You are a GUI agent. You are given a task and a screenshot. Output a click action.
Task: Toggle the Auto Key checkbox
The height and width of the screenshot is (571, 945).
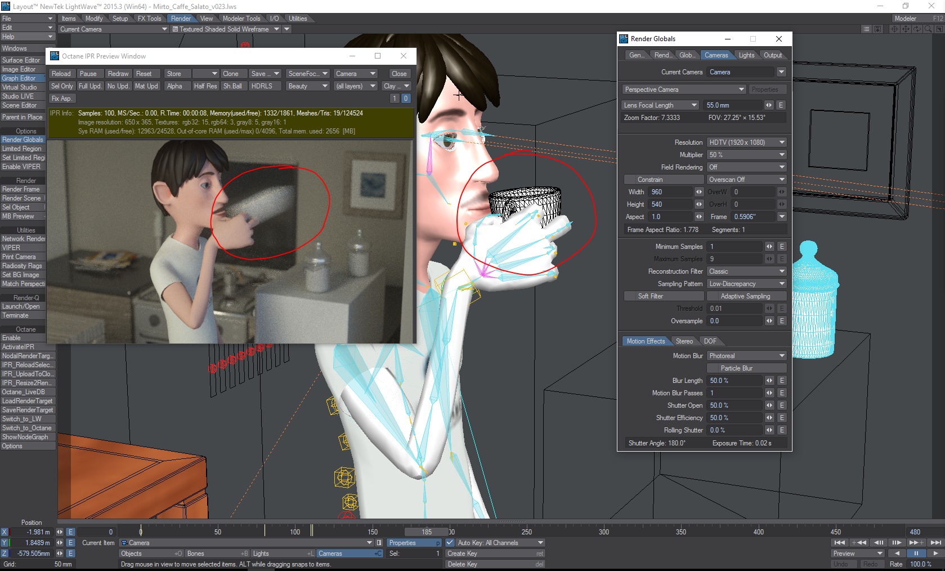click(450, 543)
